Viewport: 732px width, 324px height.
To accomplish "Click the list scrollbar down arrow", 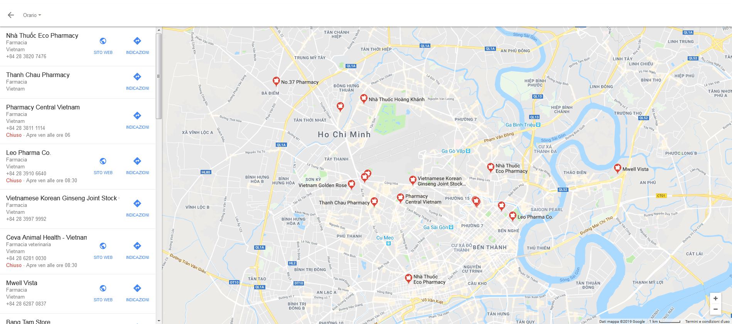I will coord(159,321).
